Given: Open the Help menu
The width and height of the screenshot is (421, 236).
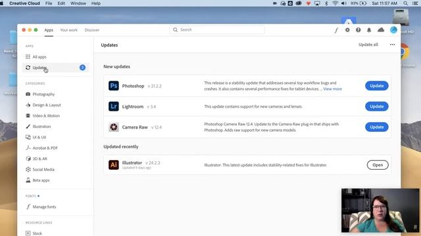Looking at the screenshot, I should point(96,3).
